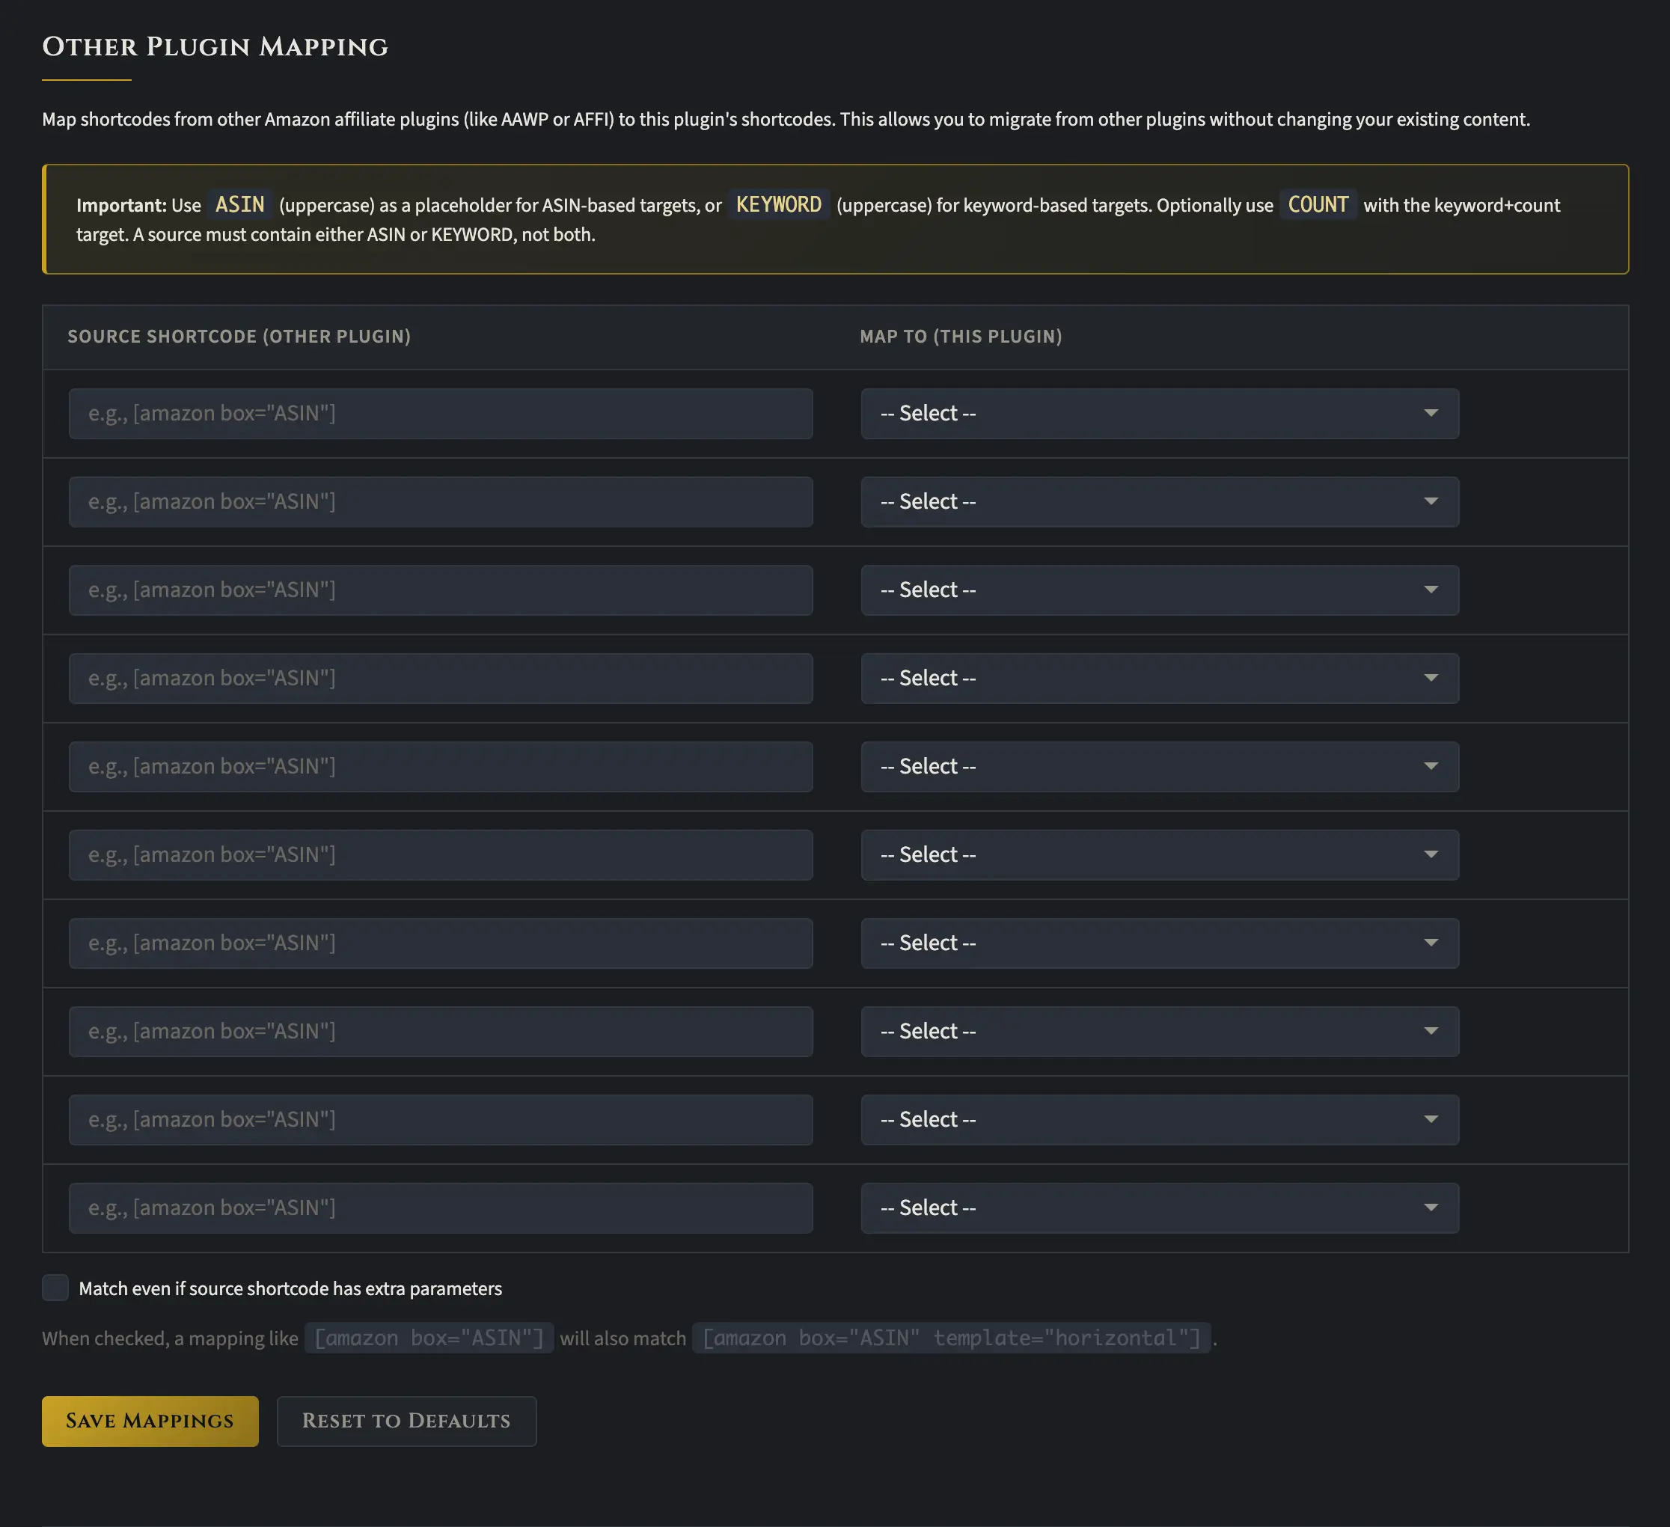Focus the sixth row source shortcode field

click(x=440, y=855)
